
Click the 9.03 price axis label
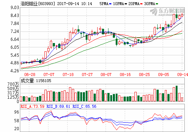click(x=15, y=8)
